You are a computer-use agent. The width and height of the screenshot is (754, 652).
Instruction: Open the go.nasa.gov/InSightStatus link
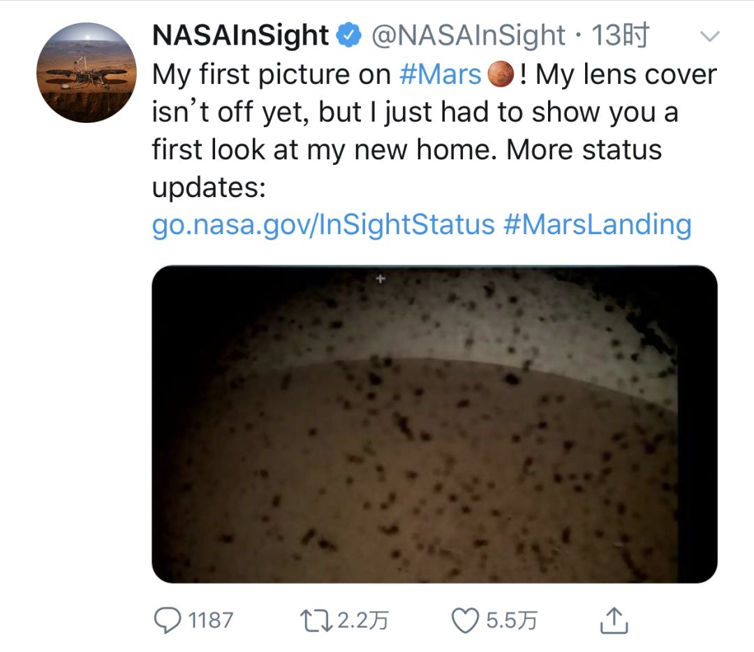point(323,225)
